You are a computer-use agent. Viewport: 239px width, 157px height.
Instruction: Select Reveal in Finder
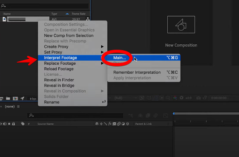point(73,80)
